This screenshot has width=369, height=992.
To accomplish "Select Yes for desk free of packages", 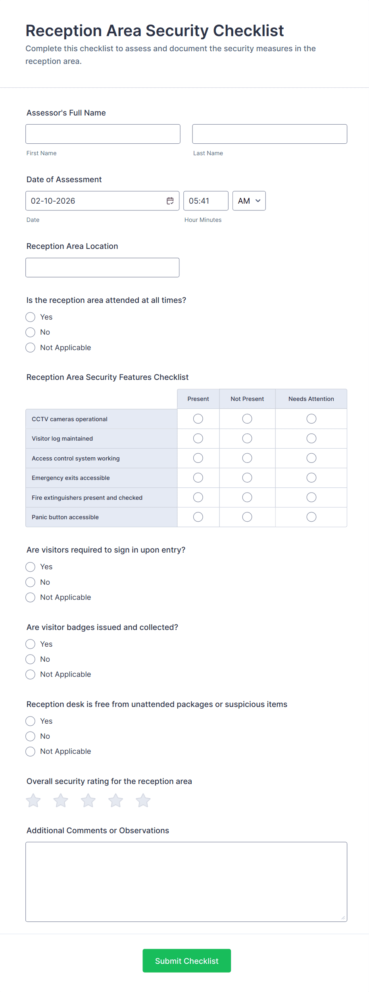I will click(31, 721).
